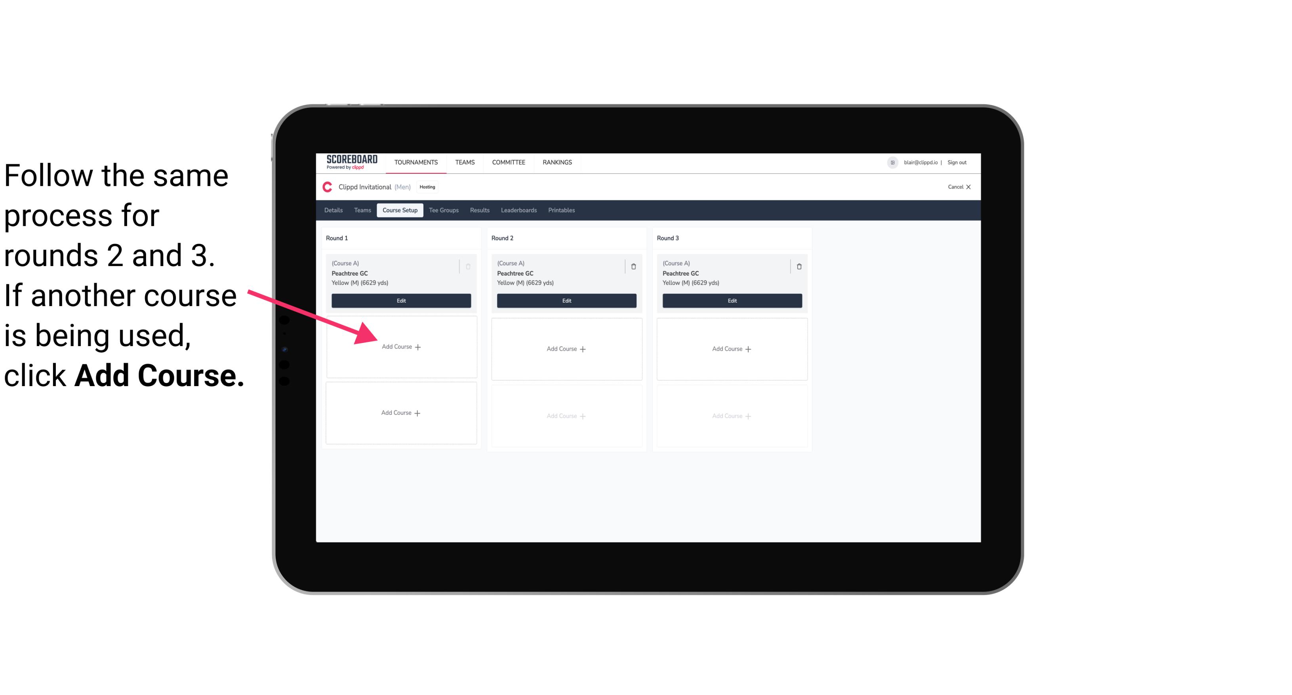
Task: Click second Add Course slot Round 1
Action: tap(400, 413)
